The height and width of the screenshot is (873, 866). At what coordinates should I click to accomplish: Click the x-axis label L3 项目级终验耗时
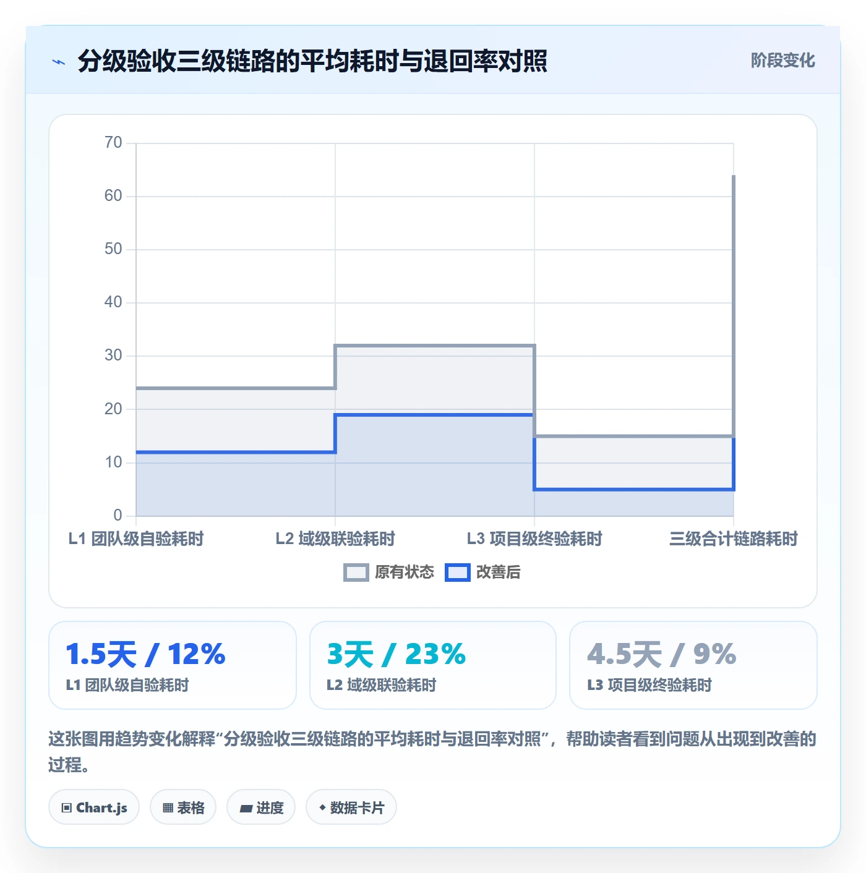(x=534, y=539)
